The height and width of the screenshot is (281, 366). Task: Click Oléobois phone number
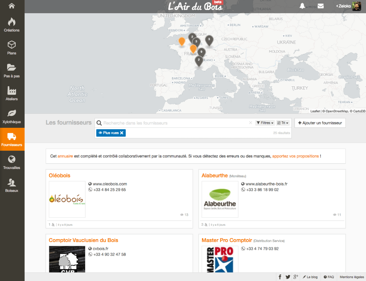click(x=109, y=190)
